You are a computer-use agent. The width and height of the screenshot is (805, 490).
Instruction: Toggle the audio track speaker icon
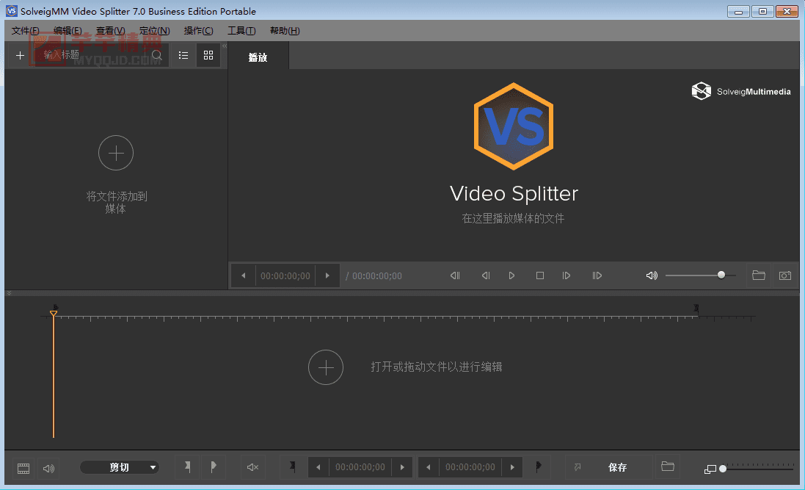tap(48, 469)
